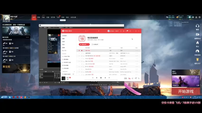Open the skin/theme shirt icon in title bar
Viewport: 202px width, 113px height.
pos(121,31)
